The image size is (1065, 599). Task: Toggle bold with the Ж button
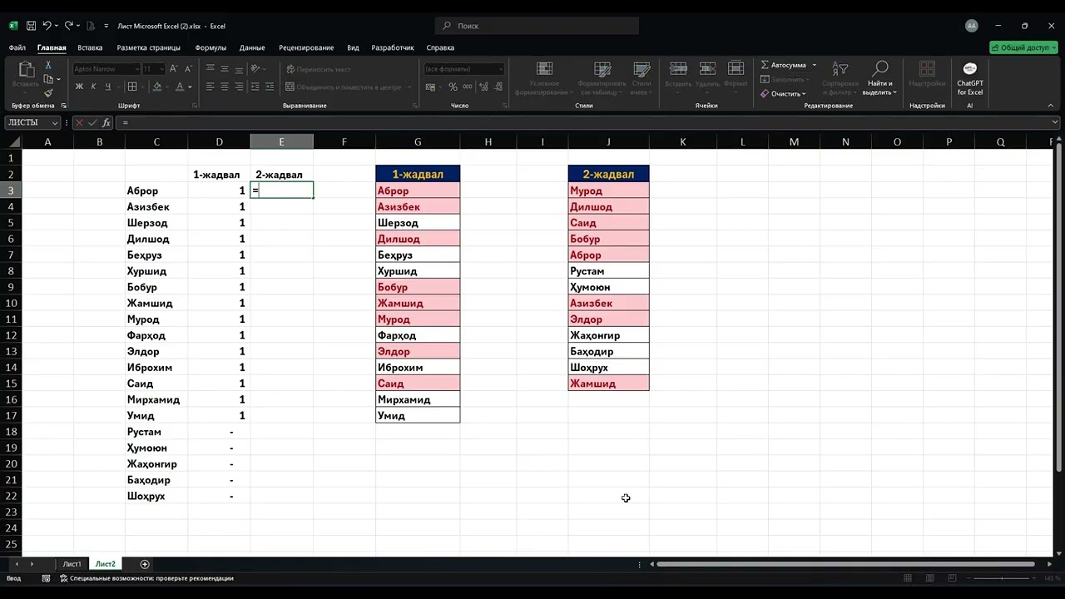pos(79,87)
